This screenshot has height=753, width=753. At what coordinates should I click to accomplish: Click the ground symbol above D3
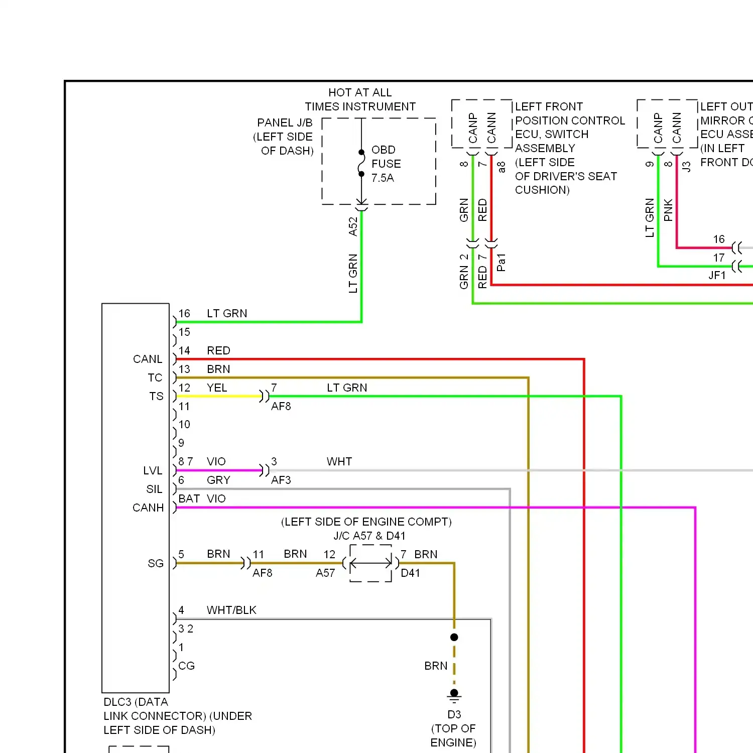point(454,696)
